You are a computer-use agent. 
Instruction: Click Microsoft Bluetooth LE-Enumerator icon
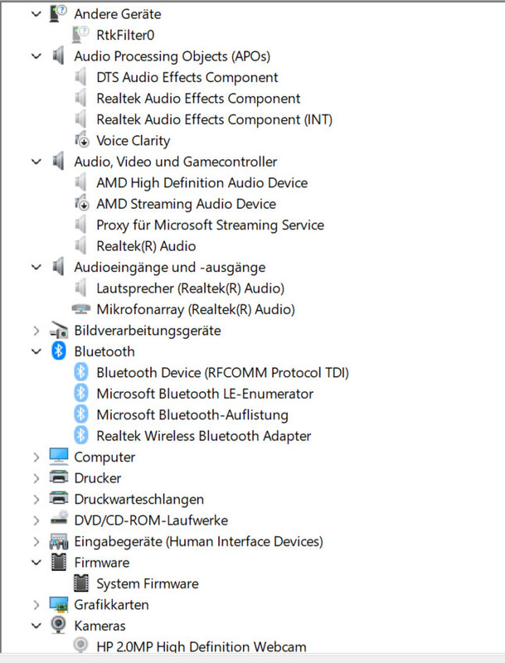coord(80,393)
